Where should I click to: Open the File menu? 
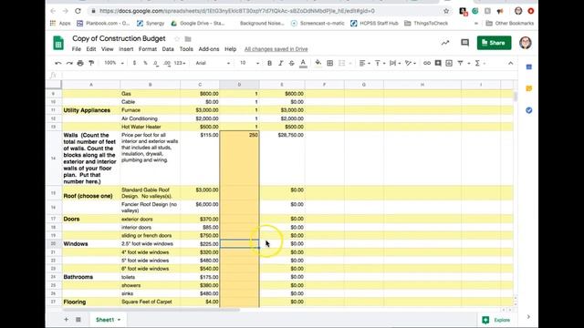77,49
